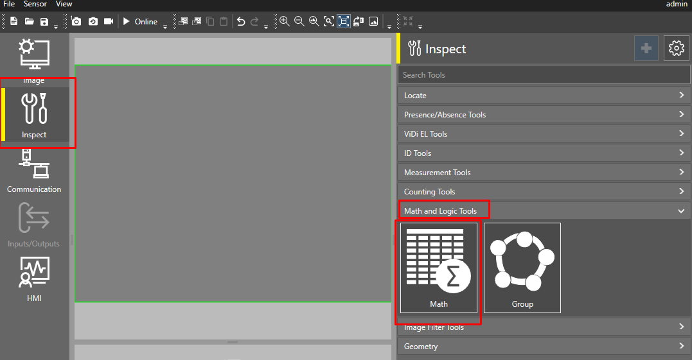Open the Sensor menu
Screen dimensions: 692x360
(x=35, y=4)
